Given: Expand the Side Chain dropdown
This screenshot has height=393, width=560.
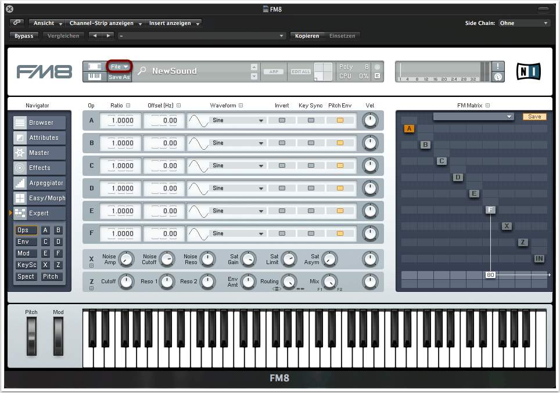Looking at the screenshot, I should coord(524,23).
